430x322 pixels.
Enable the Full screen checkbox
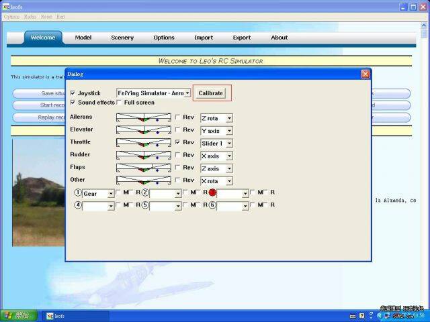pyautogui.click(x=119, y=103)
